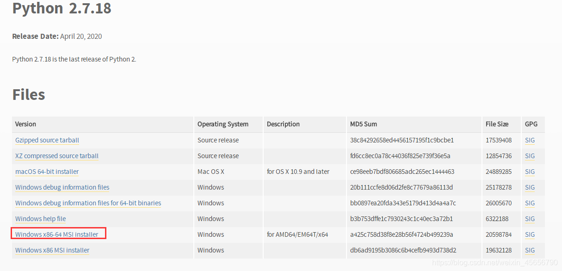Open the Gzipped source tarball link
Screen dimensions: 562x271
[x=47, y=140]
